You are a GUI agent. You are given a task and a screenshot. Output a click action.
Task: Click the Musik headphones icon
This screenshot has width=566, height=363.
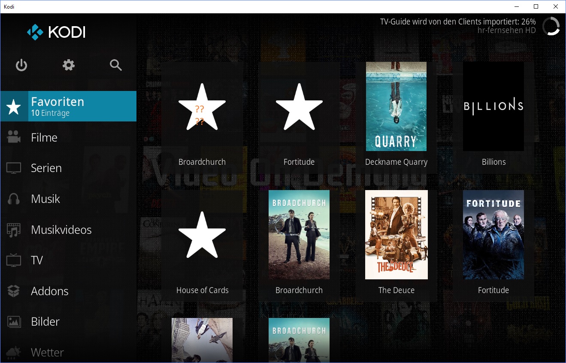pos(14,199)
